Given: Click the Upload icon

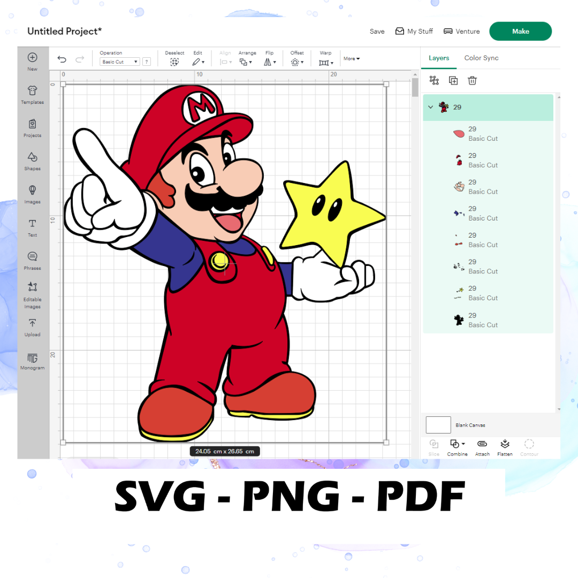Looking at the screenshot, I should coord(33,323).
